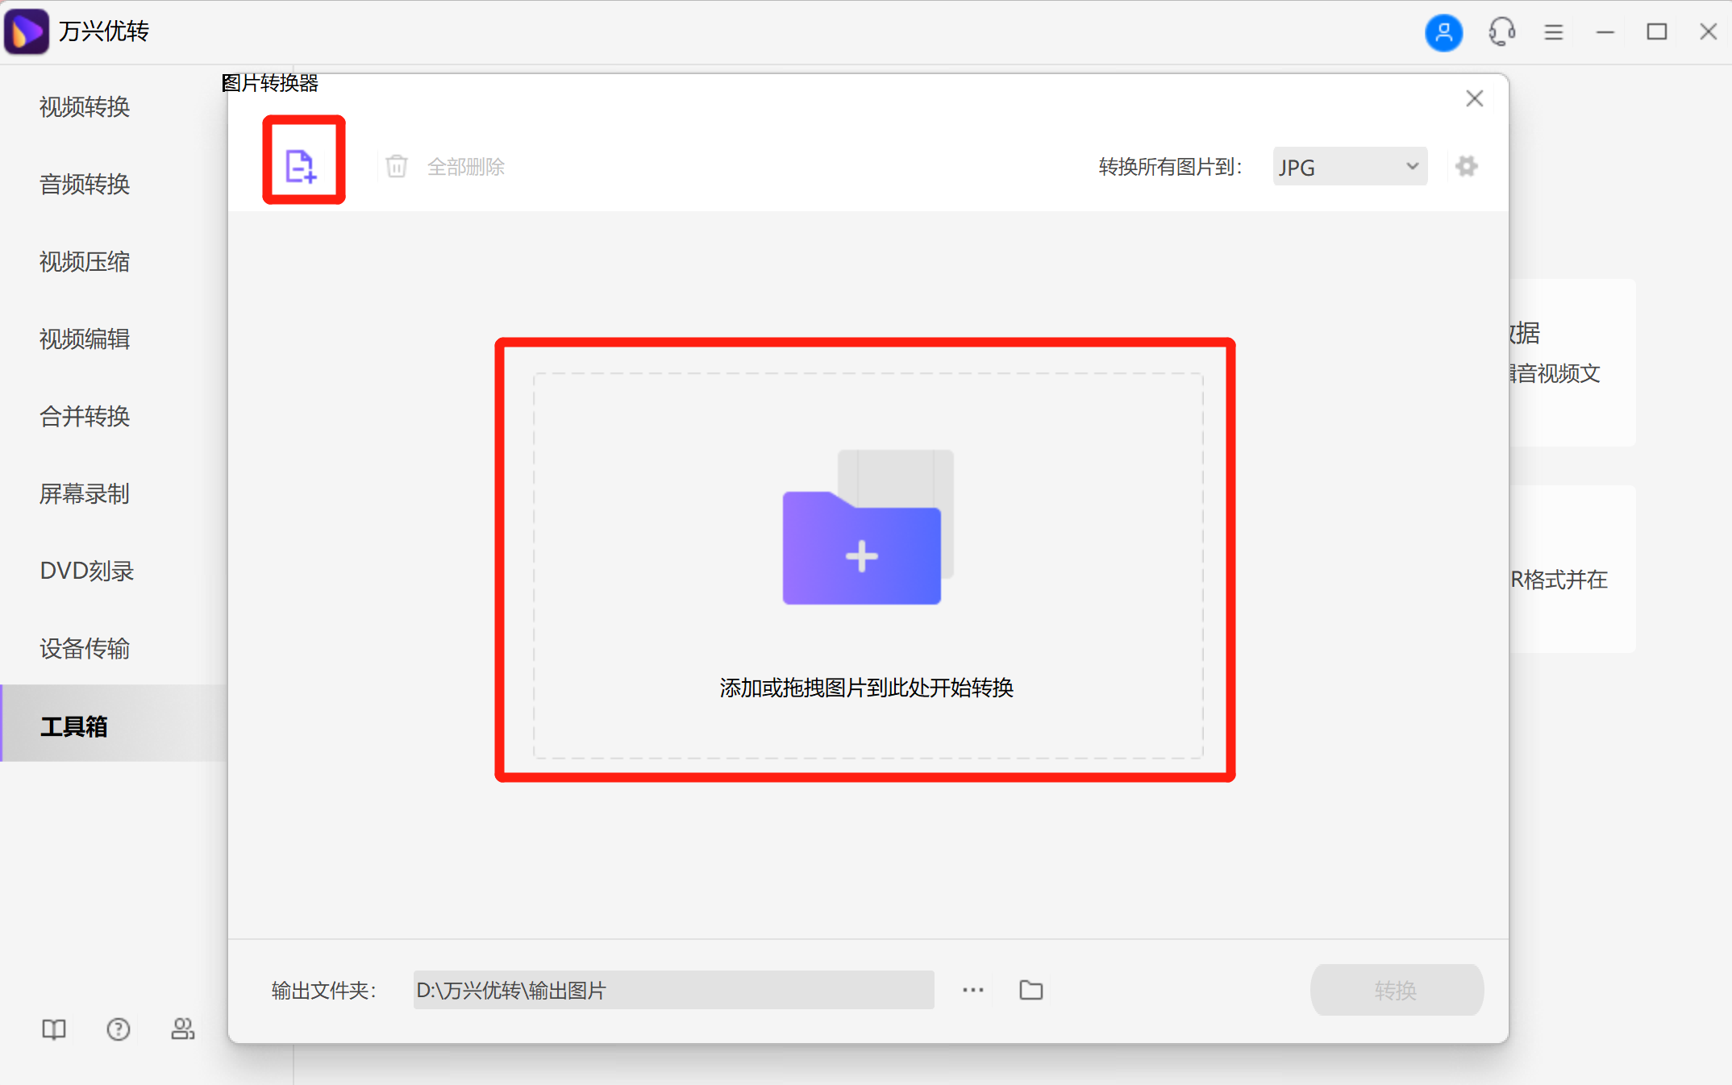Open the JPG output format dropdown
The height and width of the screenshot is (1085, 1732).
click(1348, 166)
